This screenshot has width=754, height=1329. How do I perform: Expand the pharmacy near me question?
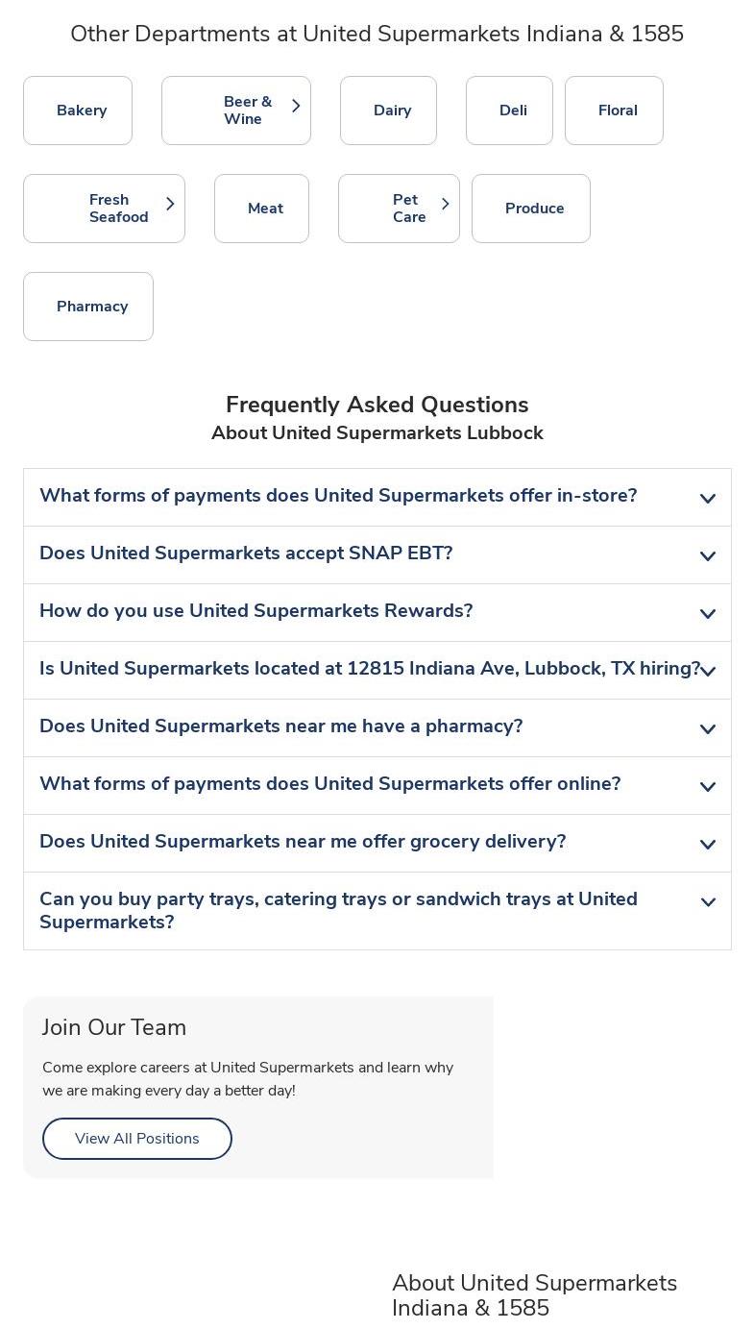point(377,727)
